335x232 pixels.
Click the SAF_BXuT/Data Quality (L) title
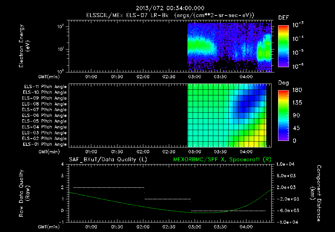pyautogui.click(x=108, y=160)
